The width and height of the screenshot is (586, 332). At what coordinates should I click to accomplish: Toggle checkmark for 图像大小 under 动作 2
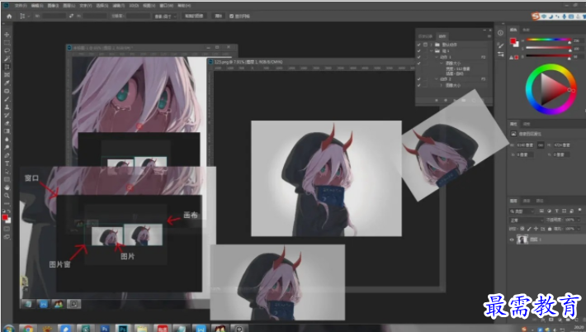point(419,86)
